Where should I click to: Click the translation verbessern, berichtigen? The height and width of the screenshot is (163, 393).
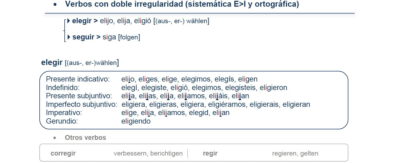coord(148,153)
